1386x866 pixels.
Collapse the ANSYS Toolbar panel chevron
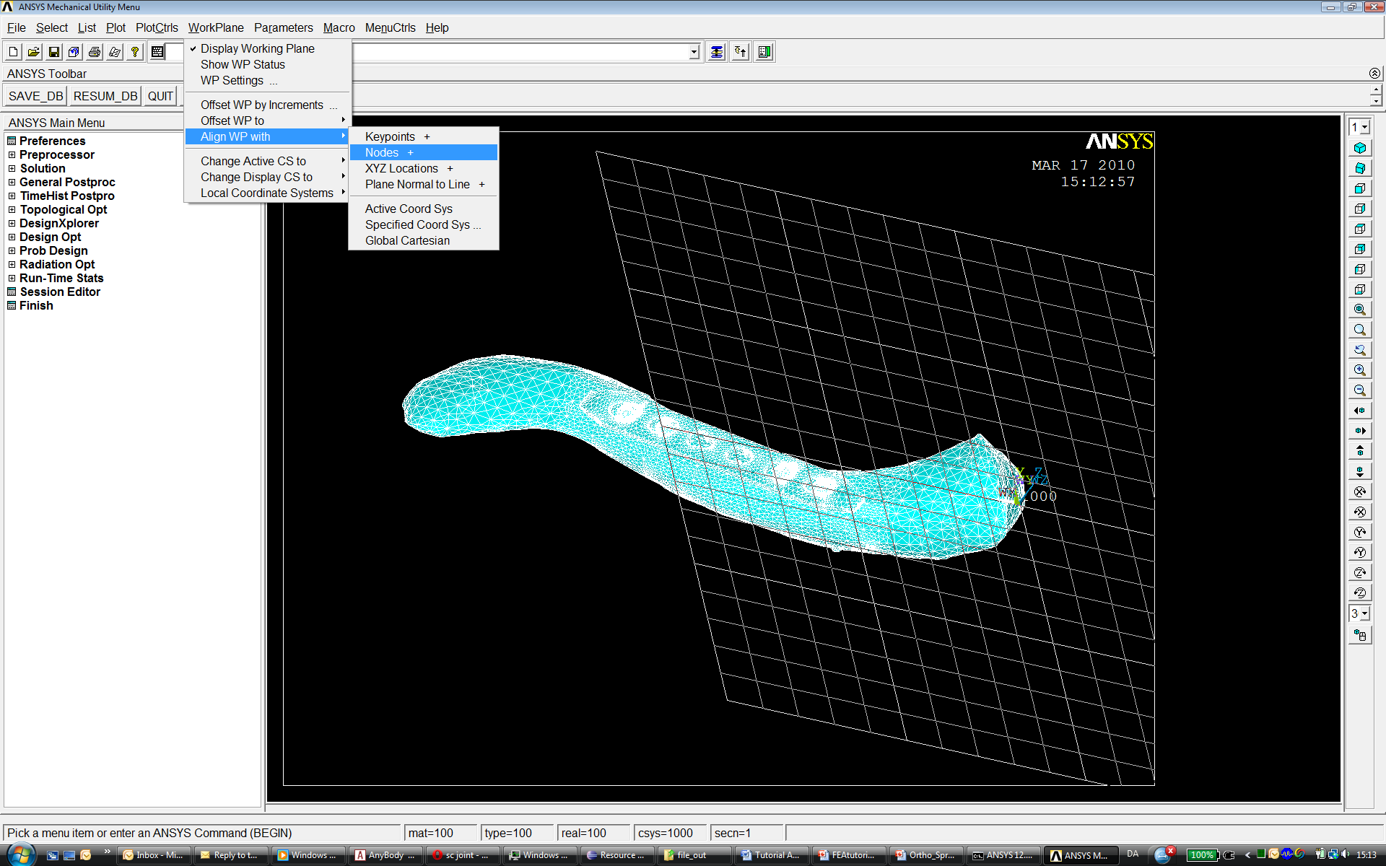[1374, 74]
